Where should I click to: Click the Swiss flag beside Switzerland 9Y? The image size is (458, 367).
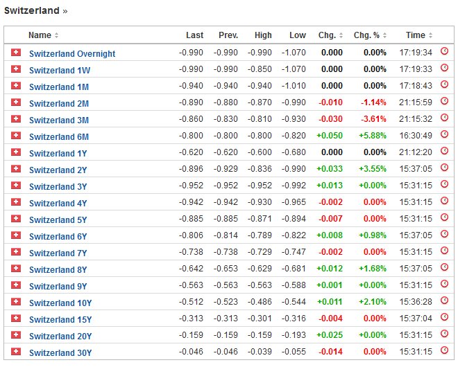16,285
